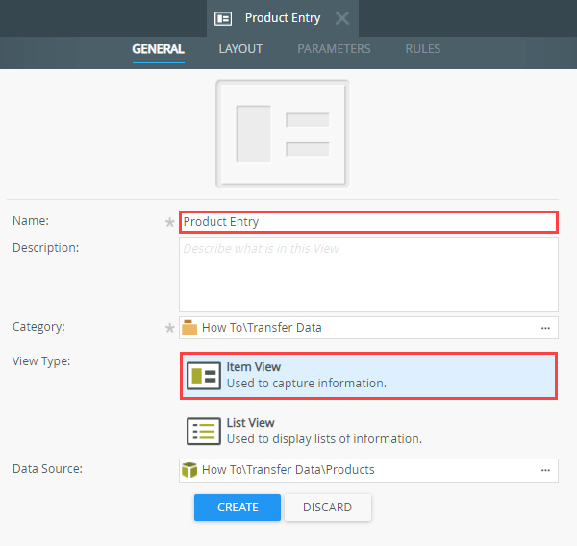Screen dimensions: 577x546
Task: Click the List View icon
Action: tap(204, 432)
